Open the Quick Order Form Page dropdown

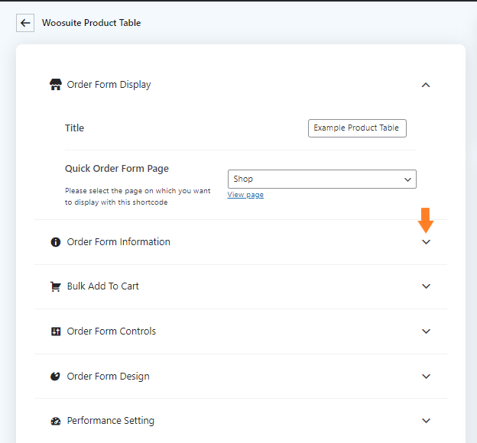pos(322,179)
